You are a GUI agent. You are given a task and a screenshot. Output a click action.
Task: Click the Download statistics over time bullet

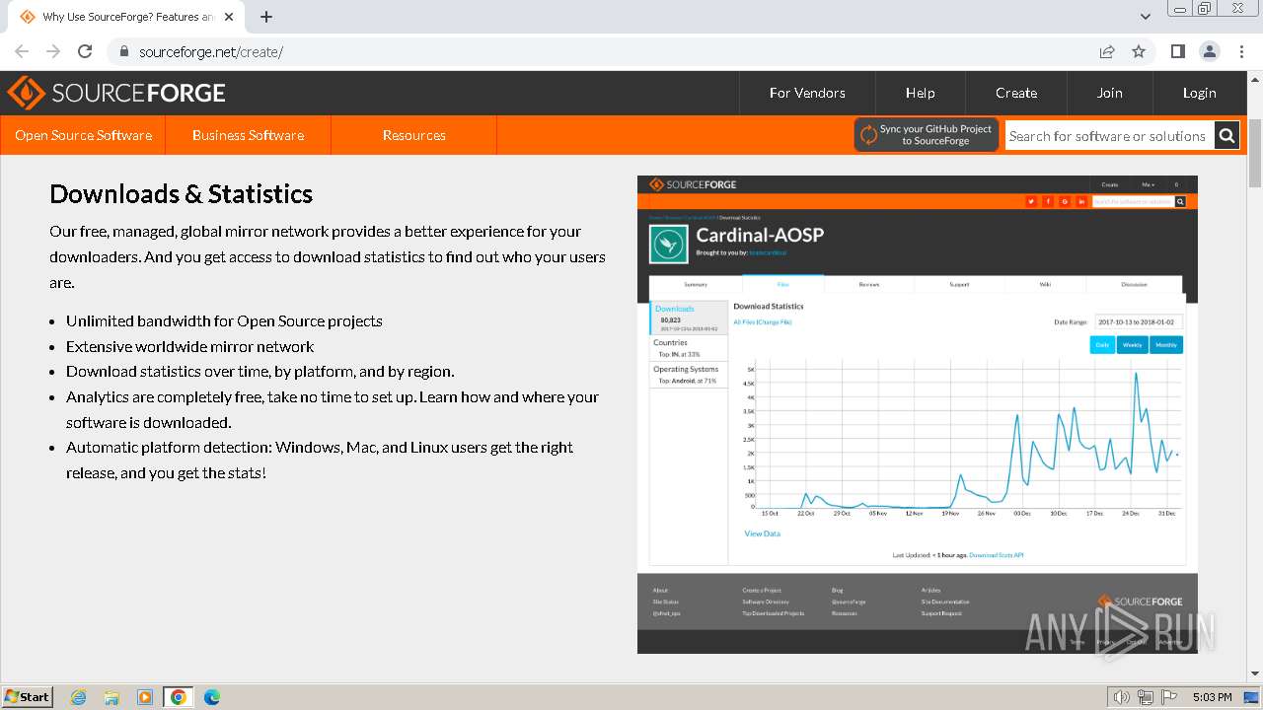[x=260, y=372]
